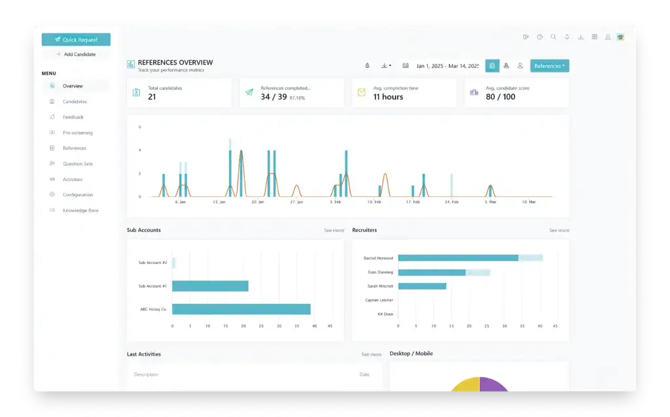Toggle the candidate filter icon before References dropdown
Image resolution: width=670 pixels, height=417 pixels.
coord(520,65)
